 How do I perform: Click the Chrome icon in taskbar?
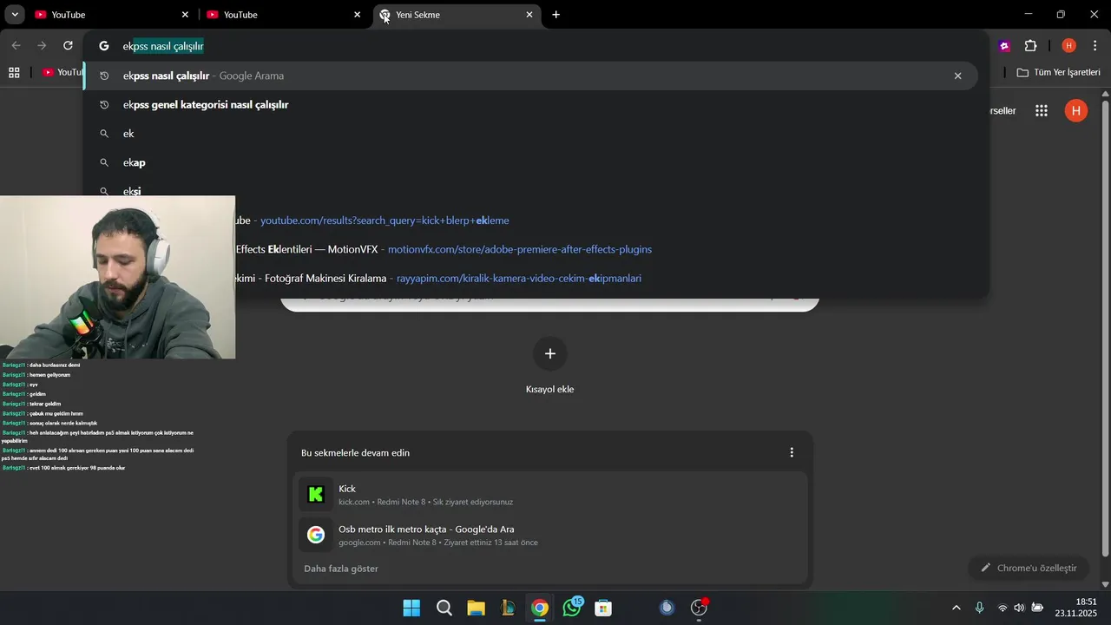(x=540, y=608)
